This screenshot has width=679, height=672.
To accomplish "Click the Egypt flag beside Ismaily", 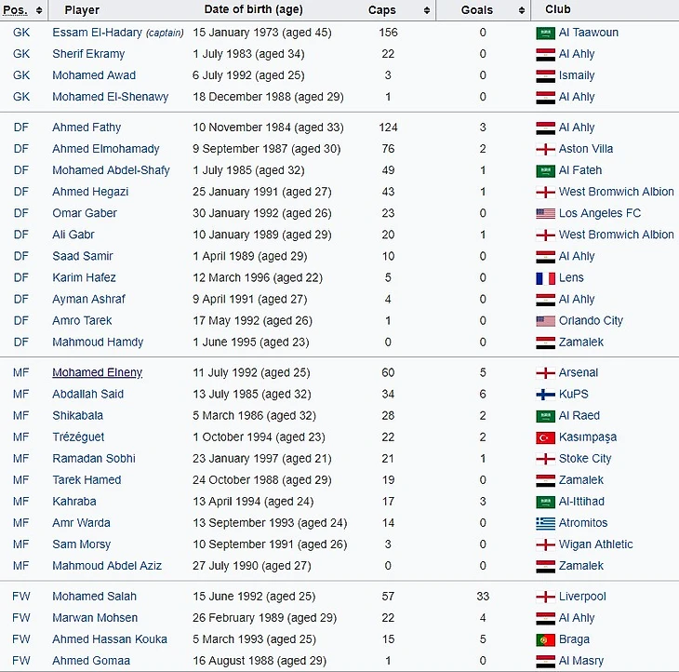I will coord(545,75).
